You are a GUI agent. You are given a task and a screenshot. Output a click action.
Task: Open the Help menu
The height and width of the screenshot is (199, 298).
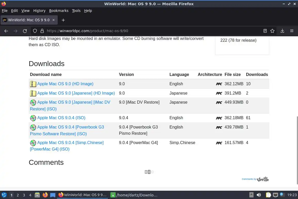[x=88, y=11]
